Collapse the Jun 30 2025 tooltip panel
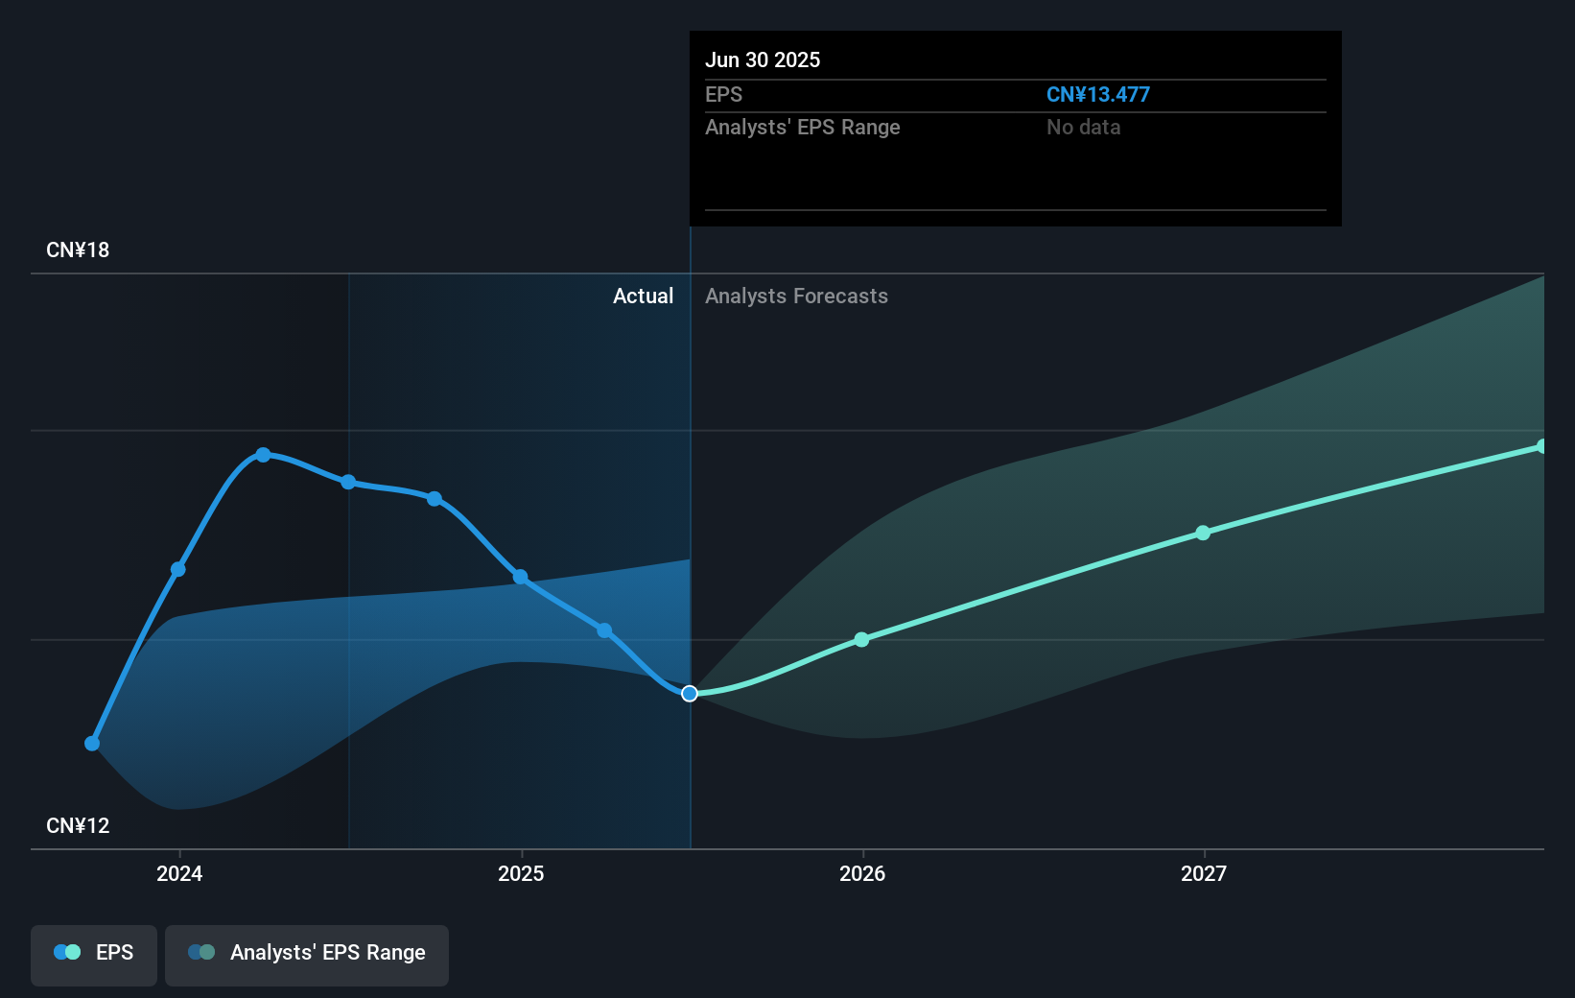Screen dimensions: 1575x998 [x=763, y=59]
